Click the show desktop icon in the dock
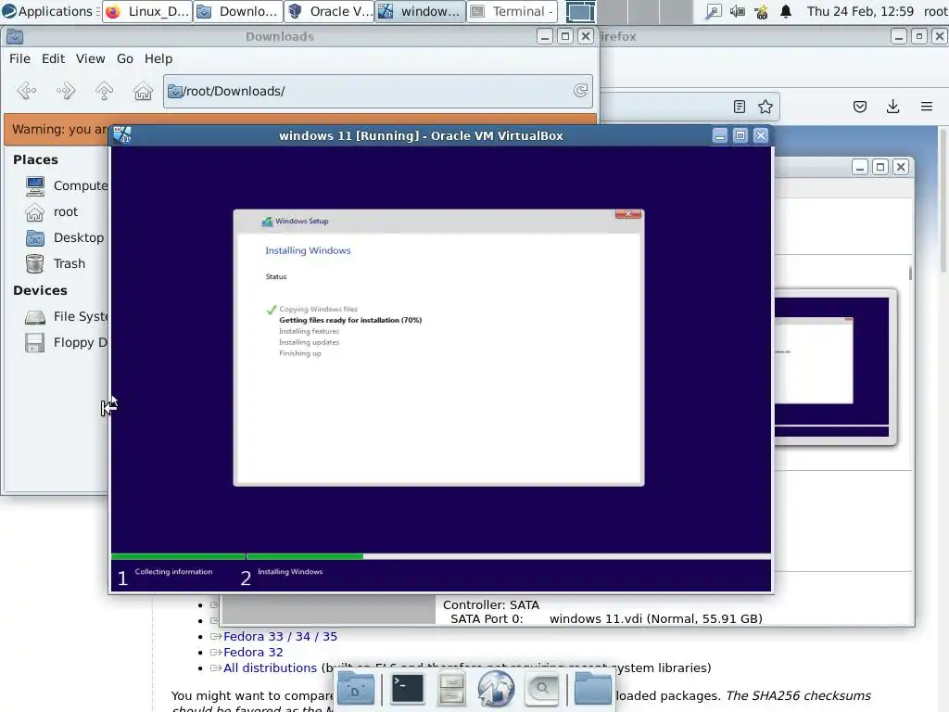 tap(356, 689)
